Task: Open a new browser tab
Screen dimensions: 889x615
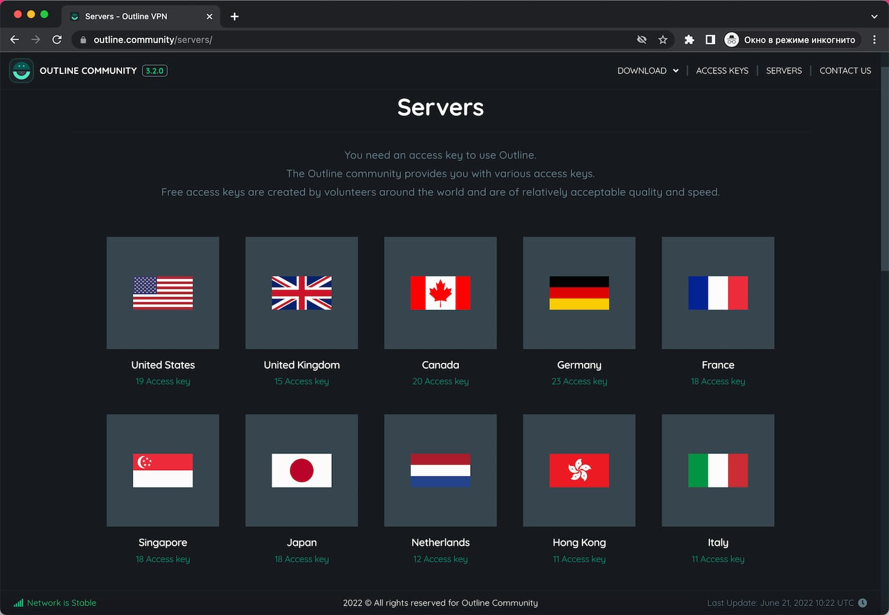Action: [x=235, y=17]
